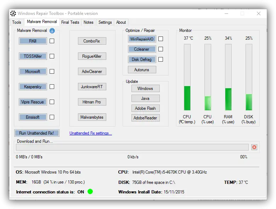The image size is (276, 209).
Task: Select the Malware Removal tab
Action: point(42,22)
